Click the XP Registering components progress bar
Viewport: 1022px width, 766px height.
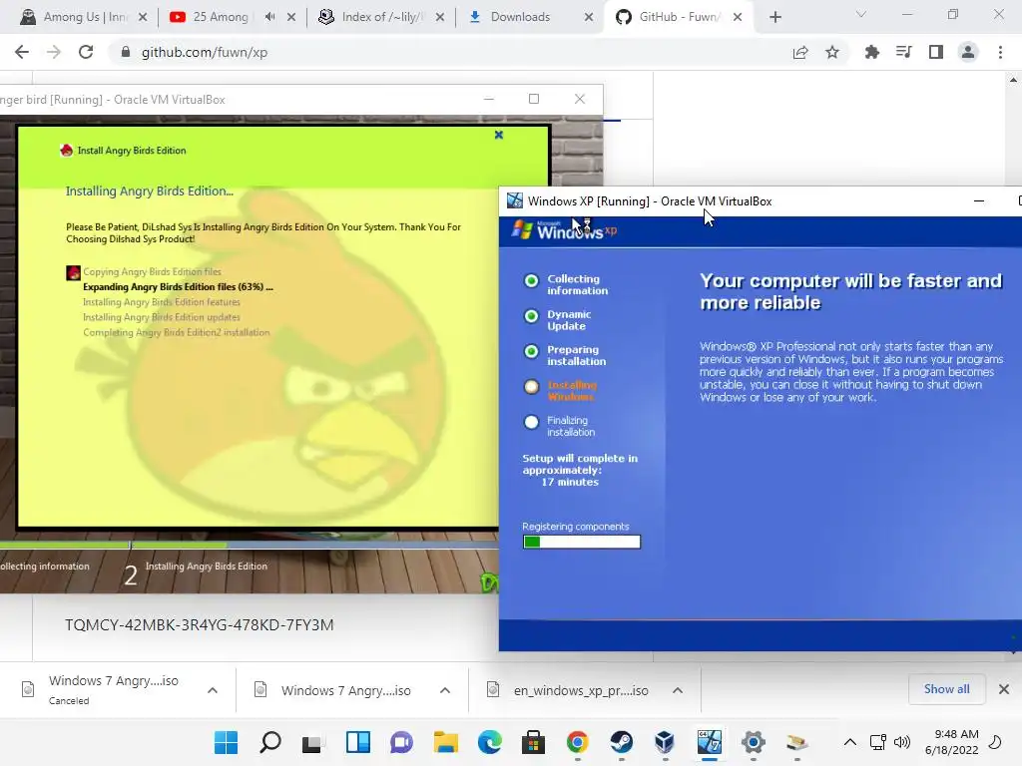click(582, 542)
